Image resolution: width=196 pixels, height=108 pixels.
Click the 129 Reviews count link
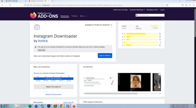[138, 27]
